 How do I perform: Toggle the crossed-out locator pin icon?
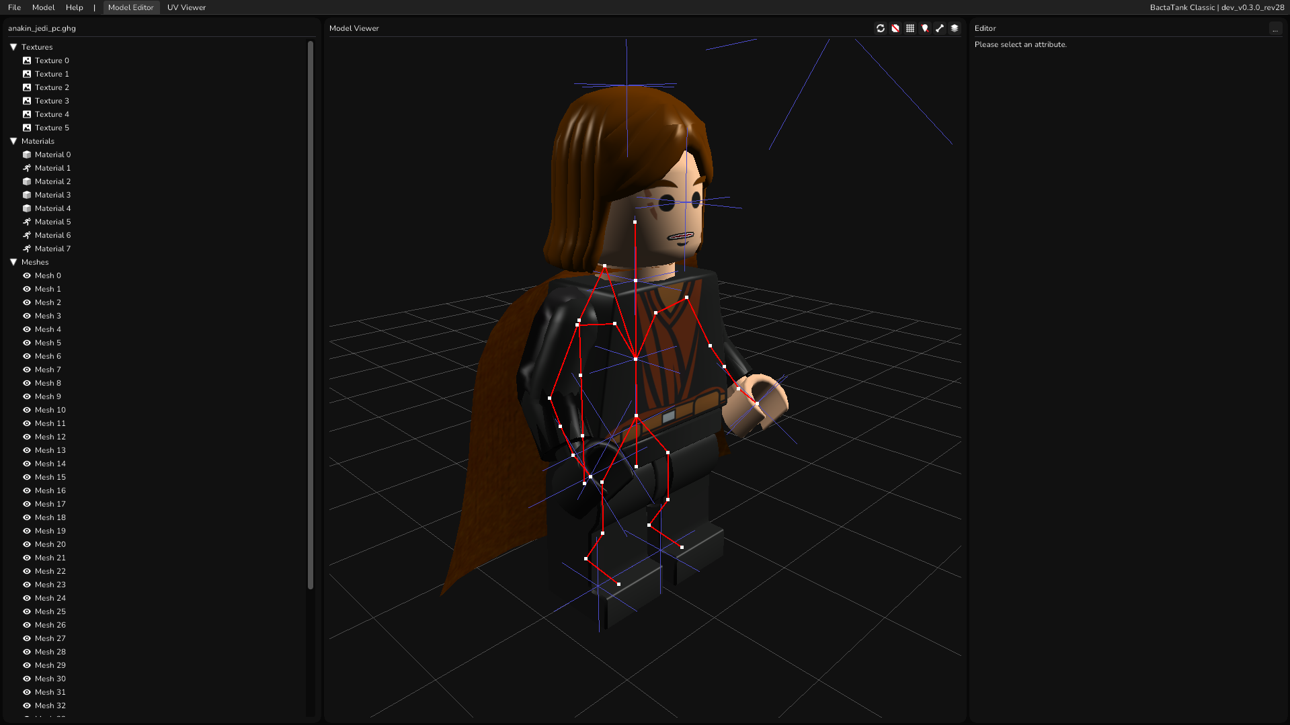pos(924,28)
